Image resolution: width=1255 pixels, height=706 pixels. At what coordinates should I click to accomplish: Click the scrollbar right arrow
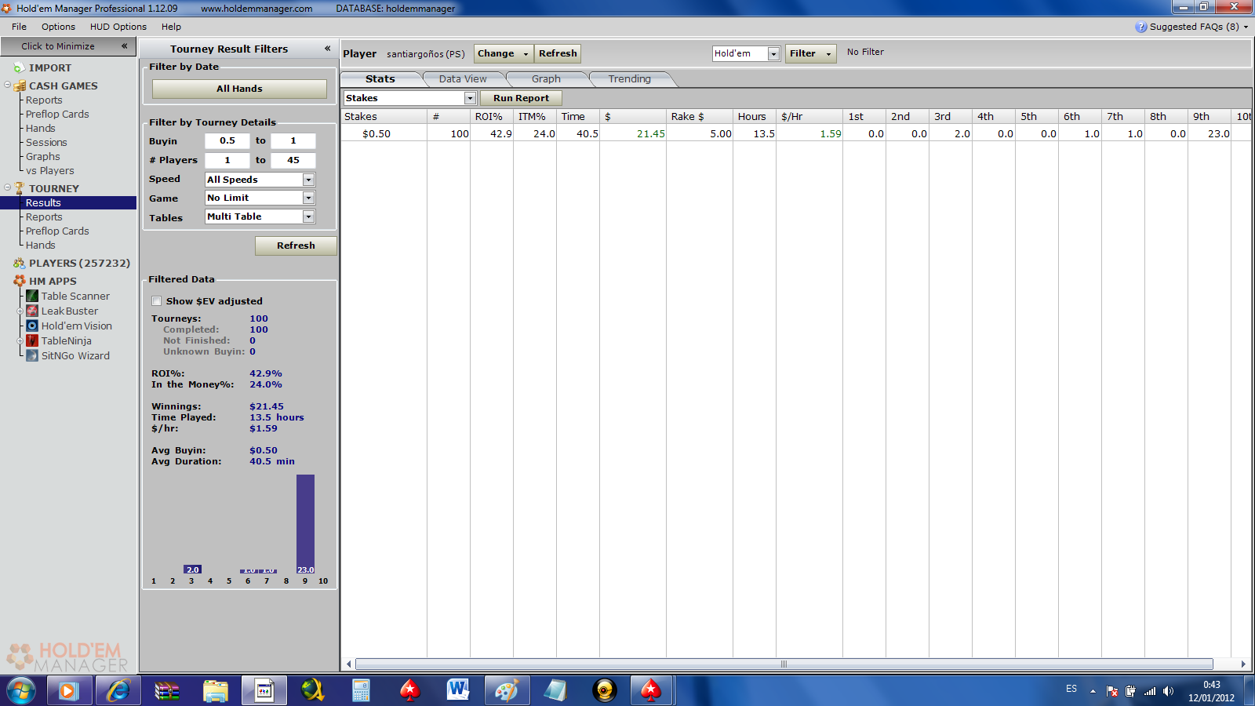tap(1243, 664)
